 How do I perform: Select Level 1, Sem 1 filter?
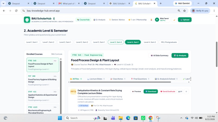32,42
